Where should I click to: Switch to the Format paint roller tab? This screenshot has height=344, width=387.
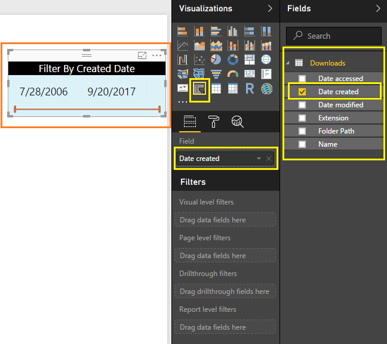pyautogui.click(x=213, y=121)
